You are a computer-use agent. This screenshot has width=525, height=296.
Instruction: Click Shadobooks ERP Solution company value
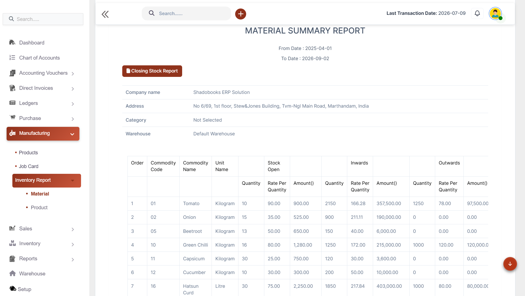(x=221, y=92)
